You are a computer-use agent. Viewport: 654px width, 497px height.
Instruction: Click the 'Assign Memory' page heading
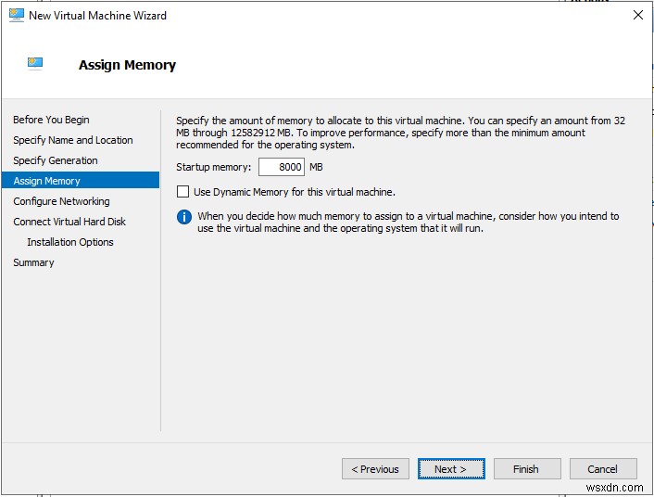pos(127,65)
